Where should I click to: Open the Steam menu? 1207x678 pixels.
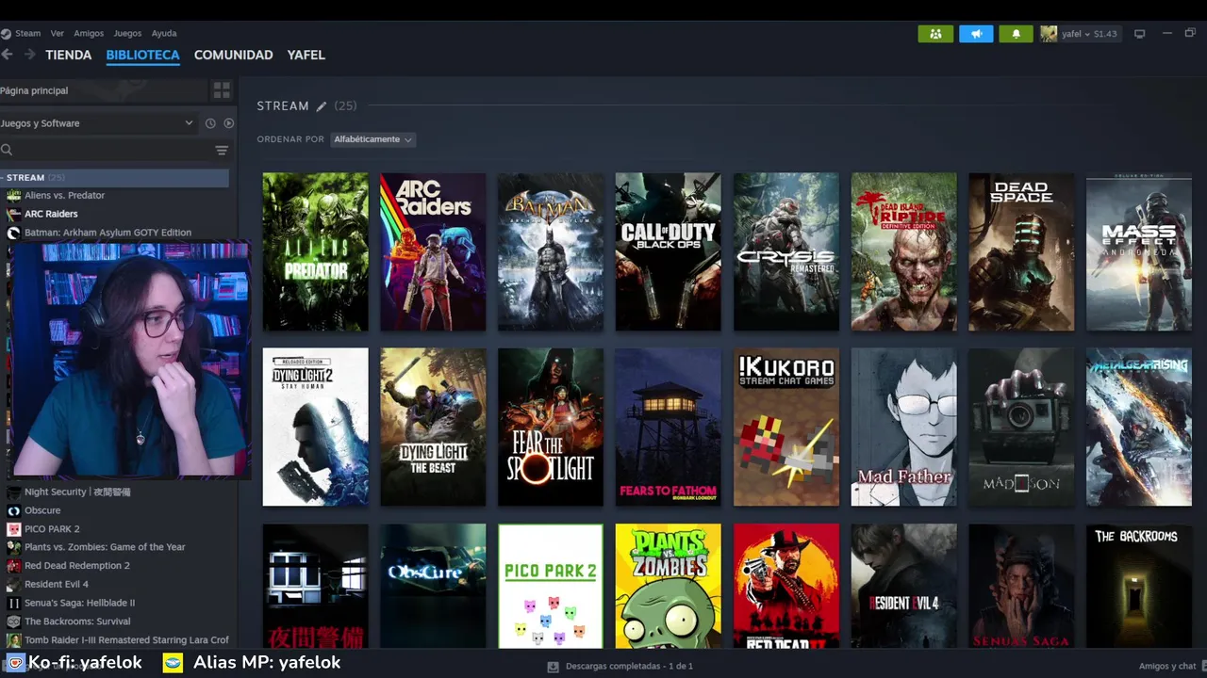[x=27, y=33]
